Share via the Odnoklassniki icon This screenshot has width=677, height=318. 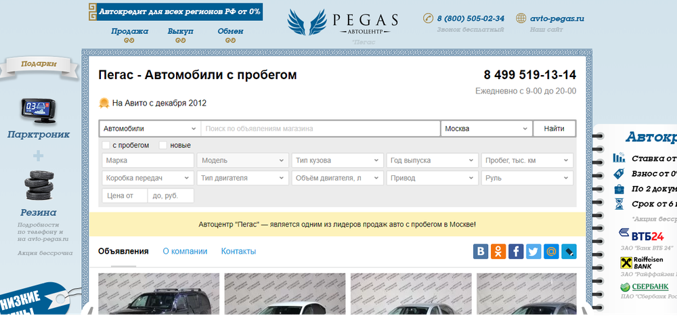[x=498, y=251]
